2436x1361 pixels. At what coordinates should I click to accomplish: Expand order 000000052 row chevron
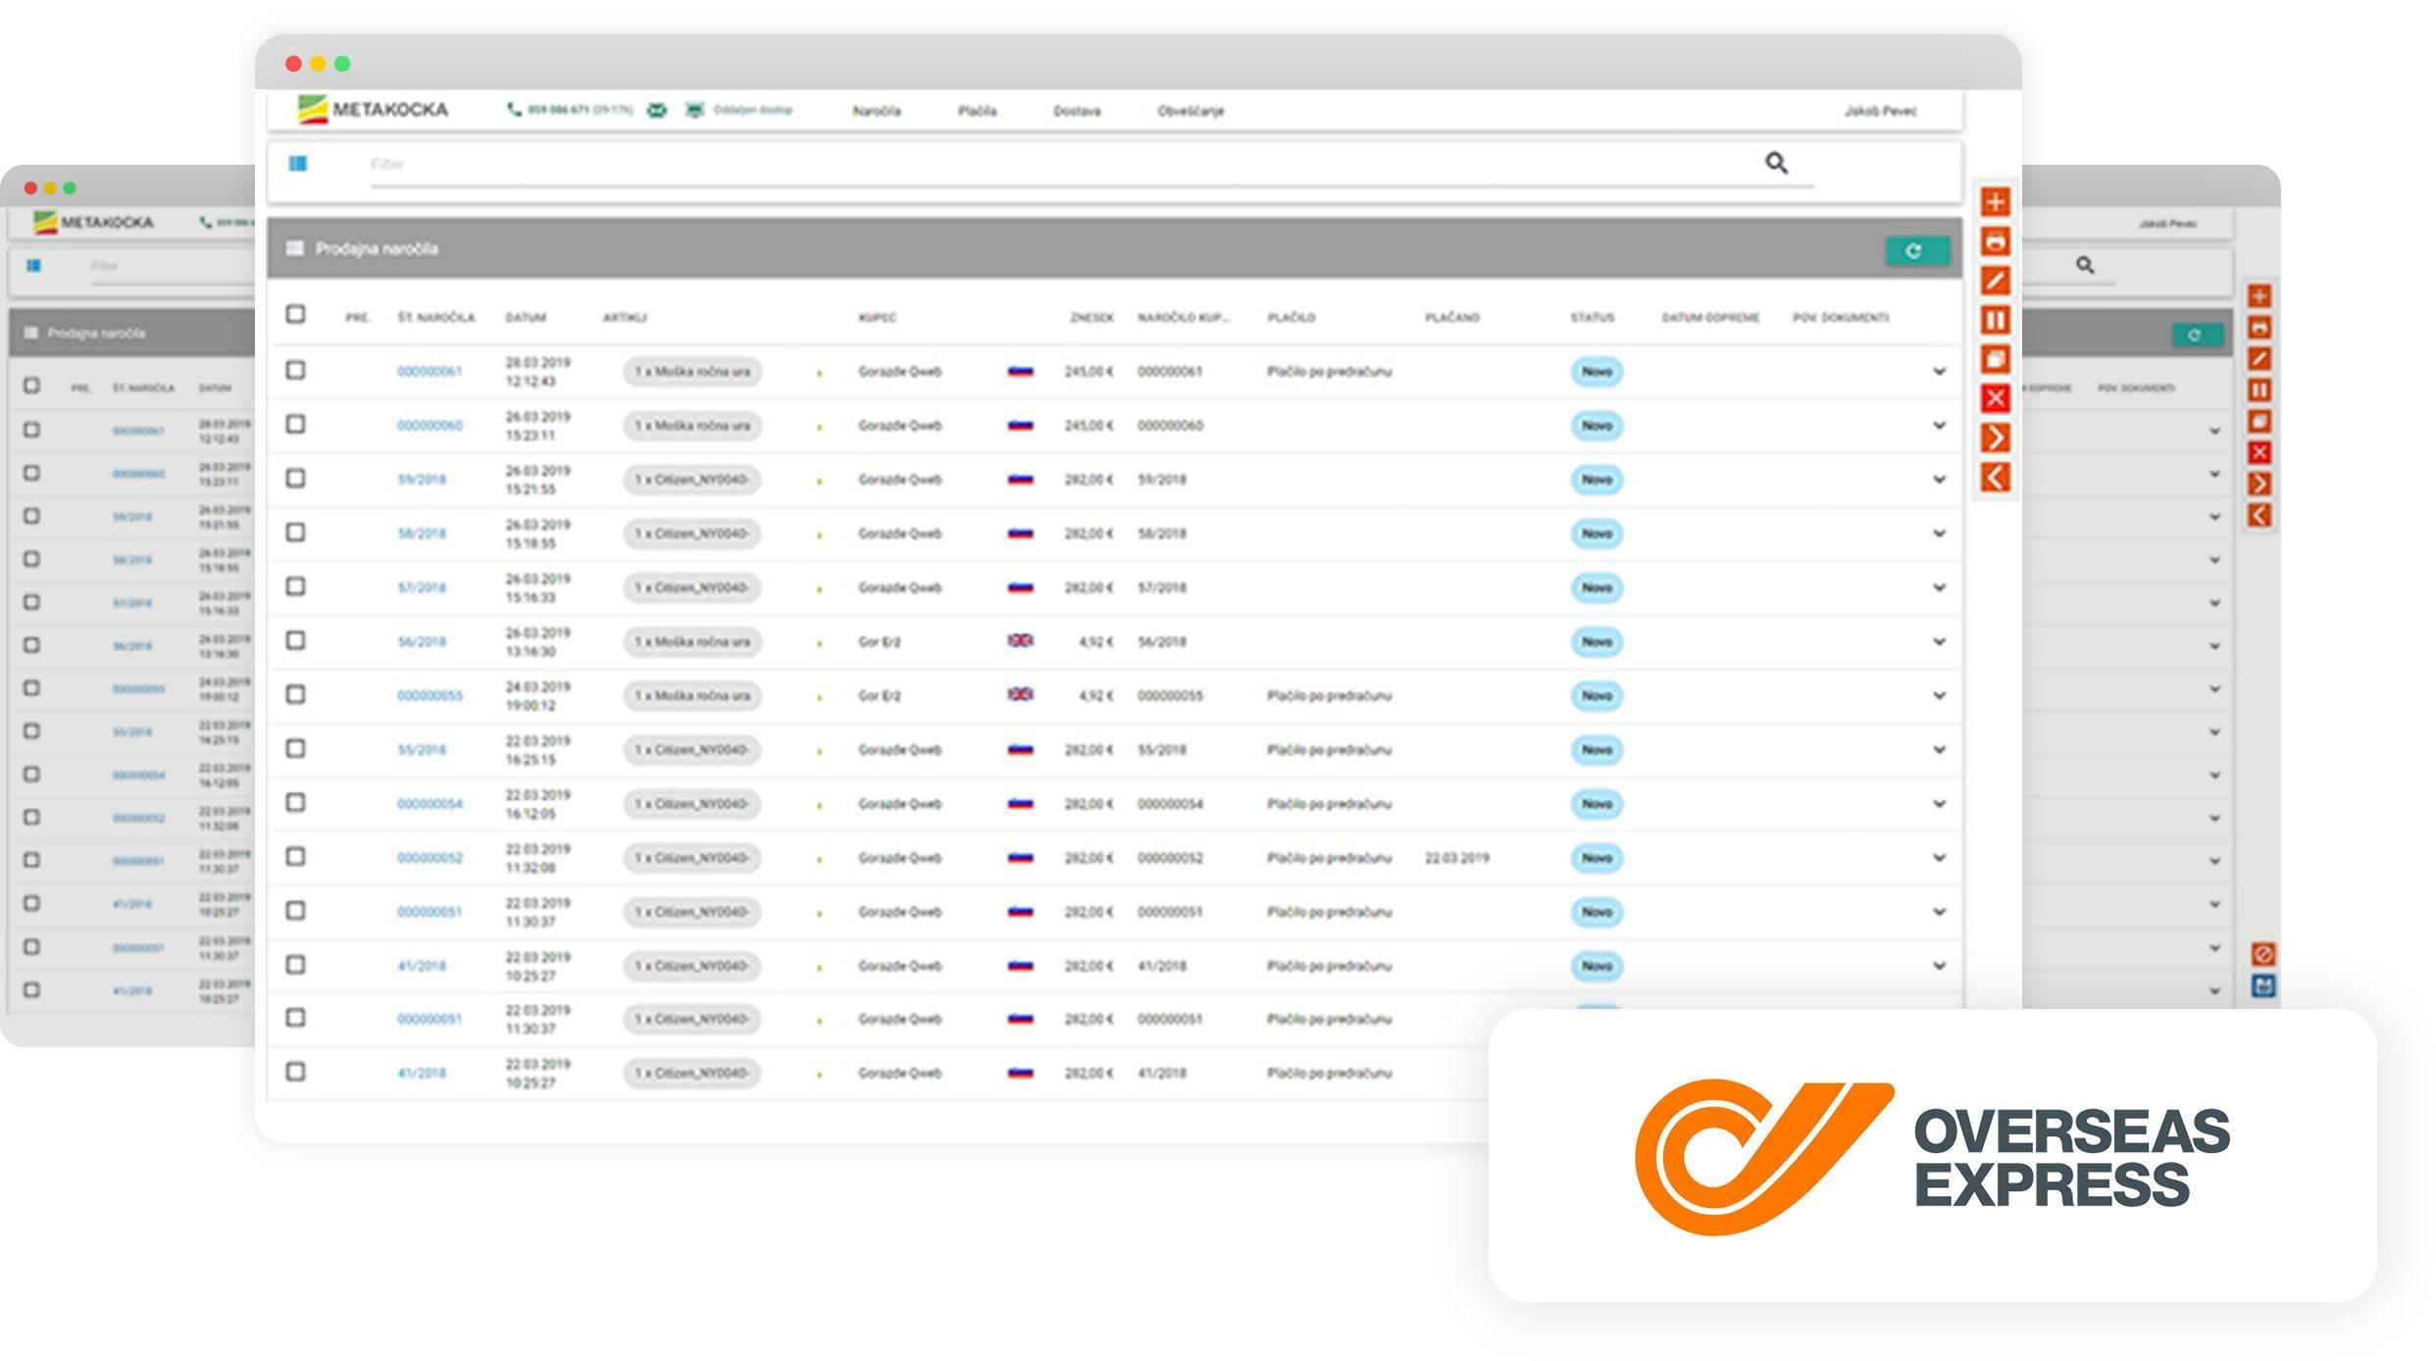[1939, 857]
